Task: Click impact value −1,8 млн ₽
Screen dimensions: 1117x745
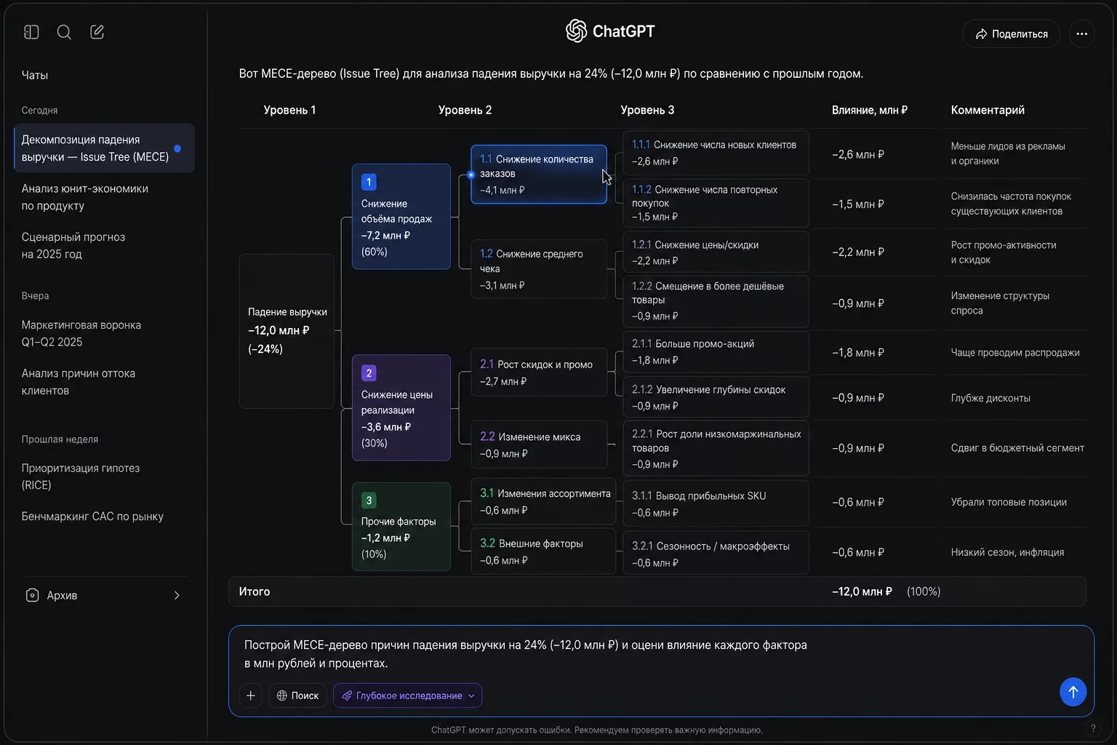Action: point(858,353)
